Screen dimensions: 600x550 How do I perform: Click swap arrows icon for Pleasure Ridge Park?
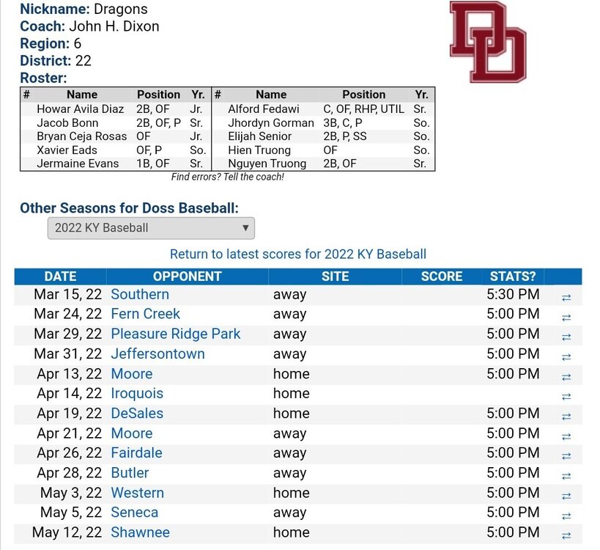[566, 337]
